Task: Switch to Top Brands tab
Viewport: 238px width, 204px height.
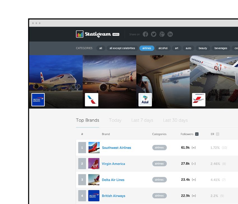Action: (x=88, y=120)
